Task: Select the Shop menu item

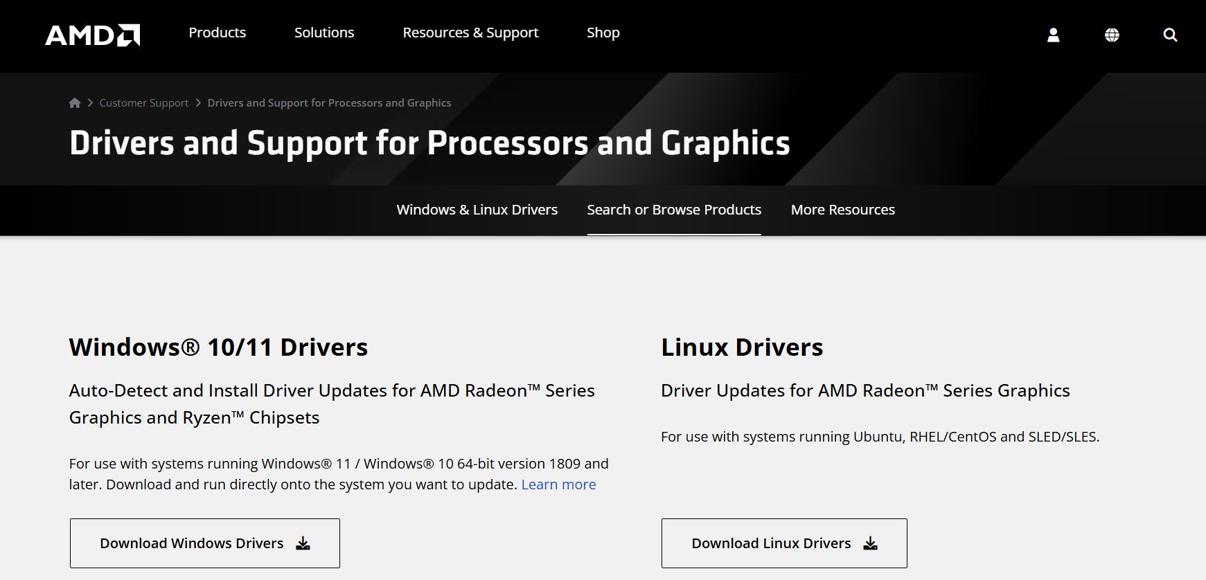Action: (603, 33)
